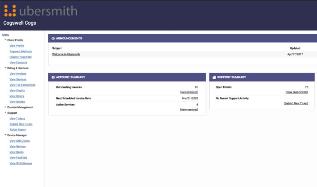Open the Welcome to Ubersmith announcement
This screenshot has width=317, height=187.
point(66,54)
